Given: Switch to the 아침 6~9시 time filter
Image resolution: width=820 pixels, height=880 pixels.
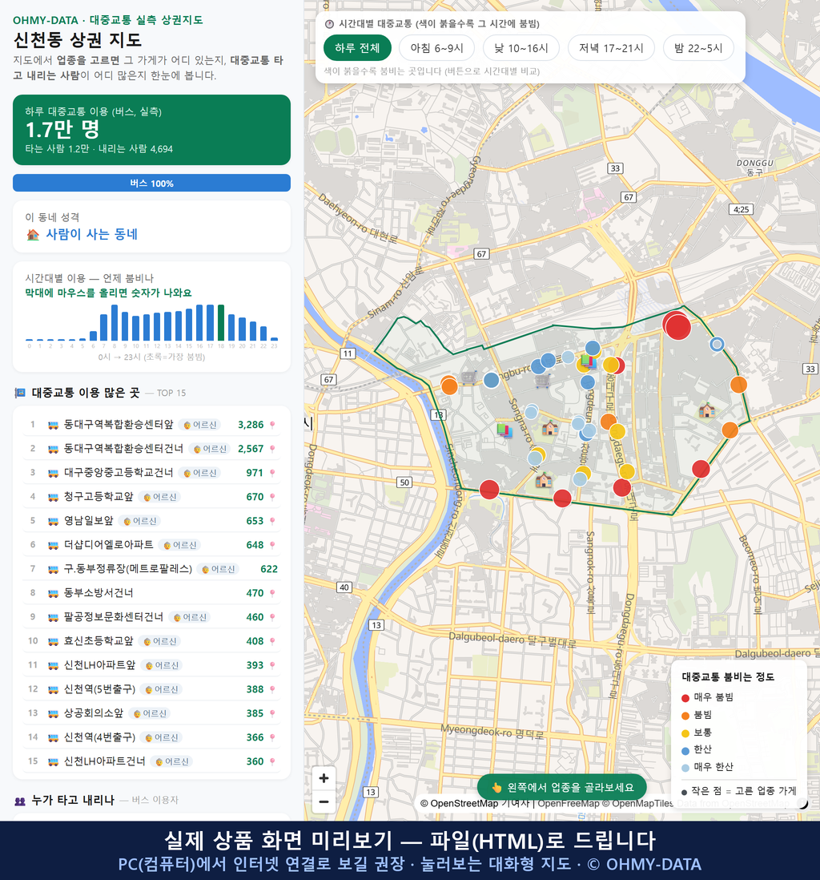Looking at the screenshot, I should point(437,48).
